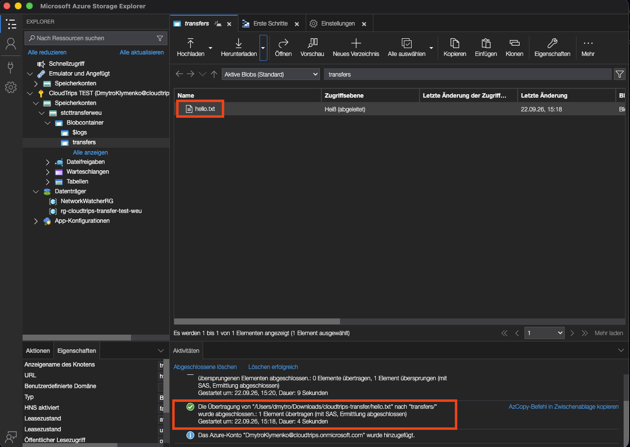Close the Einstellungen tab
Viewport: 630px width, 447px height.
point(364,24)
